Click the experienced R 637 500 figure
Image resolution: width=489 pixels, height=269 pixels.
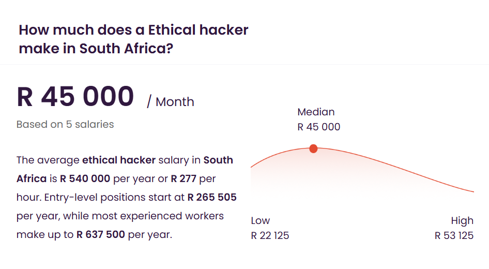[x=101, y=234]
